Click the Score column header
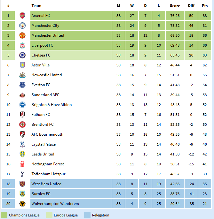 pos(175,6)
